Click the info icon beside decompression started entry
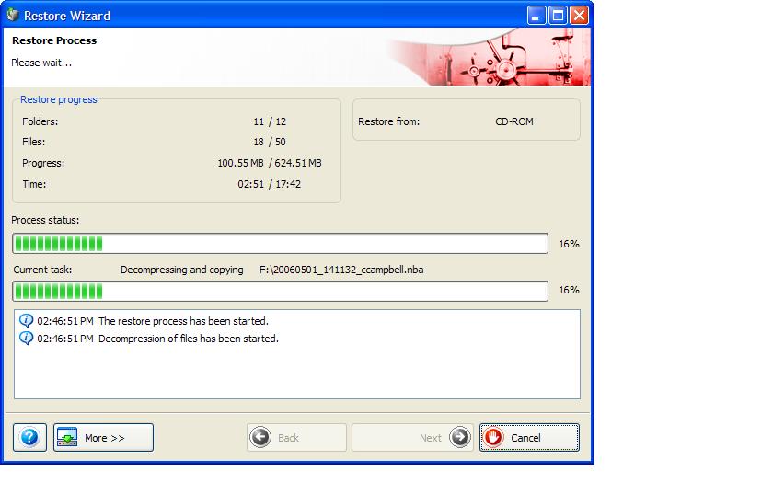773x483 pixels. point(26,339)
